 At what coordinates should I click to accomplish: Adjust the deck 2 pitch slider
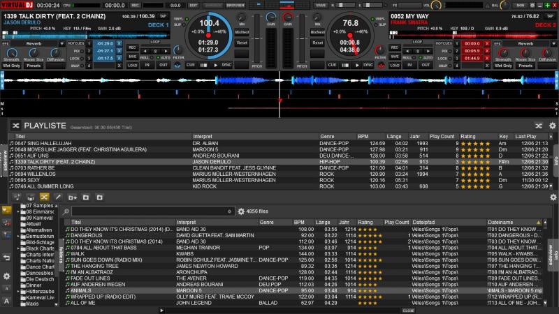point(302,39)
